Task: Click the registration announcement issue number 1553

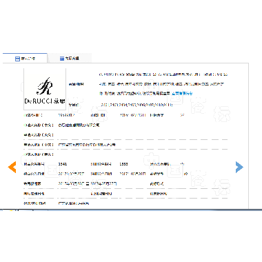Action: click(x=123, y=164)
